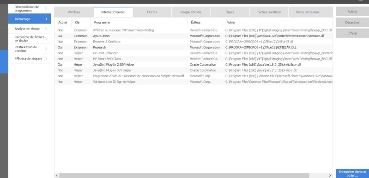Click the horizontal scrollbar thumb

point(184,176)
